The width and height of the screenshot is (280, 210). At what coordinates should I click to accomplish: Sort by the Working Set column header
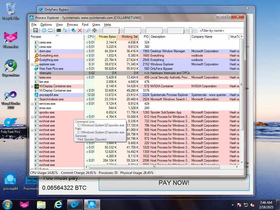pyautogui.click(x=128, y=37)
